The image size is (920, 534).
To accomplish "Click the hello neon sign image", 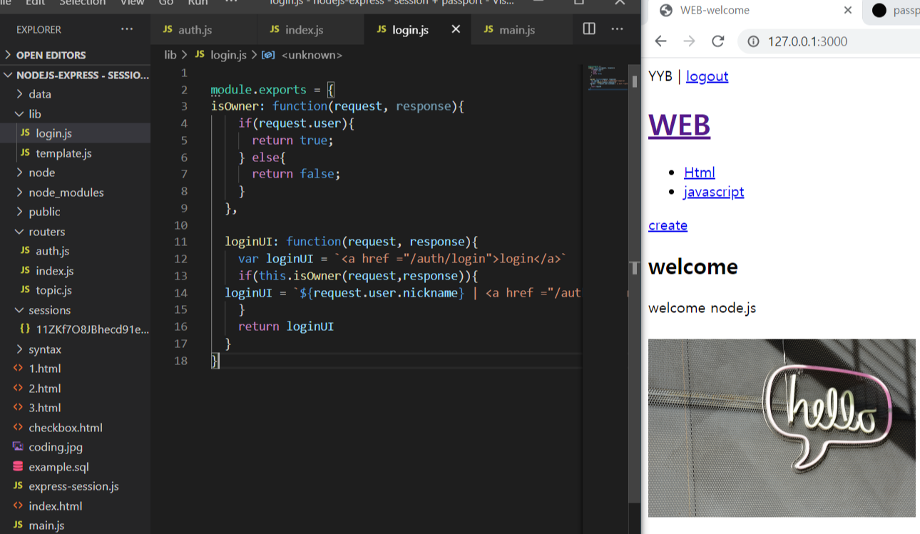I will click(782, 428).
